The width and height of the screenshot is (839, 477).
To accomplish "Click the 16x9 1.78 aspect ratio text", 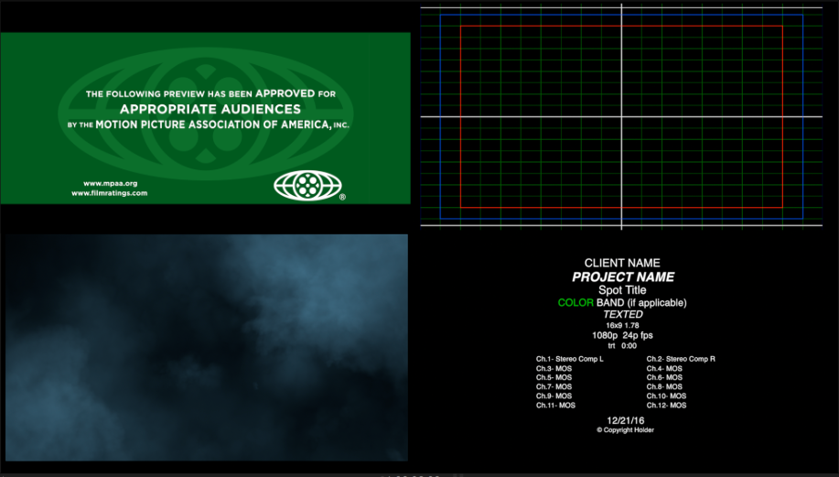I will [622, 325].
